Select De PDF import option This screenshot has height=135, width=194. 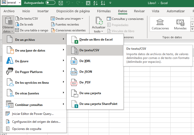tap(85, 82)
